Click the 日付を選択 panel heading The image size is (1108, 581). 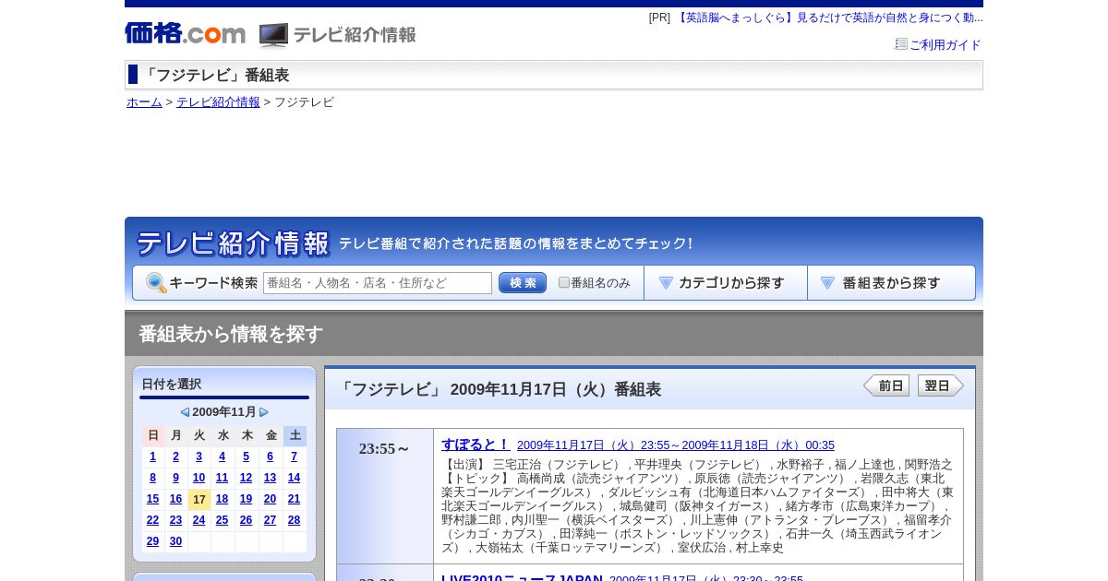172,384
